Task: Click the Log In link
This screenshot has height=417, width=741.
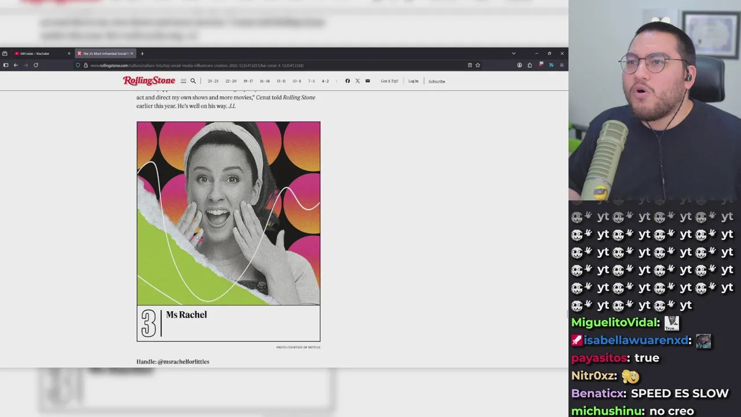Action: [413, 81]
